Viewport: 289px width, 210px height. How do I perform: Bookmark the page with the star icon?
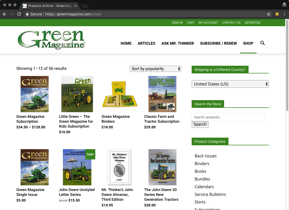click(x=269, y=14)
